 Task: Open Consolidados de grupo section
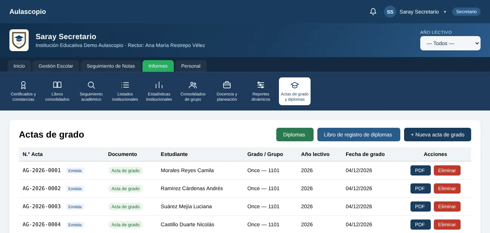[193, 91]
